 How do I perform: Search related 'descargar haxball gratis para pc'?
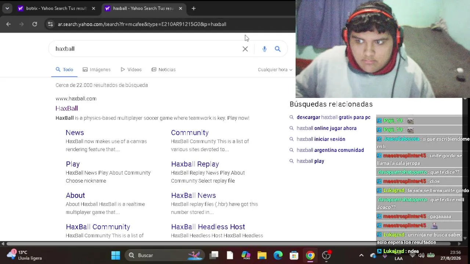coord(333,117)
